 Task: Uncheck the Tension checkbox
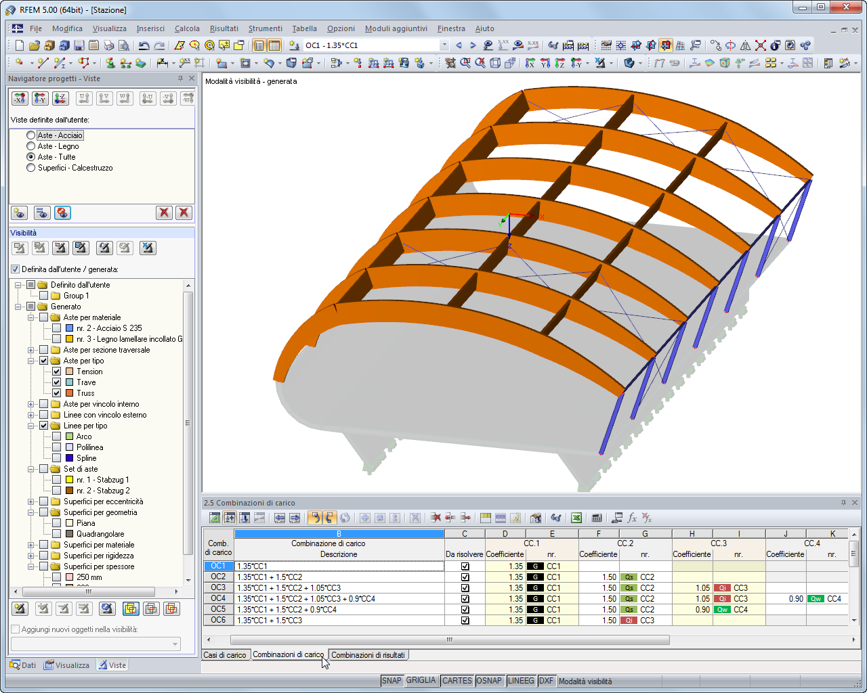(57, 372)
